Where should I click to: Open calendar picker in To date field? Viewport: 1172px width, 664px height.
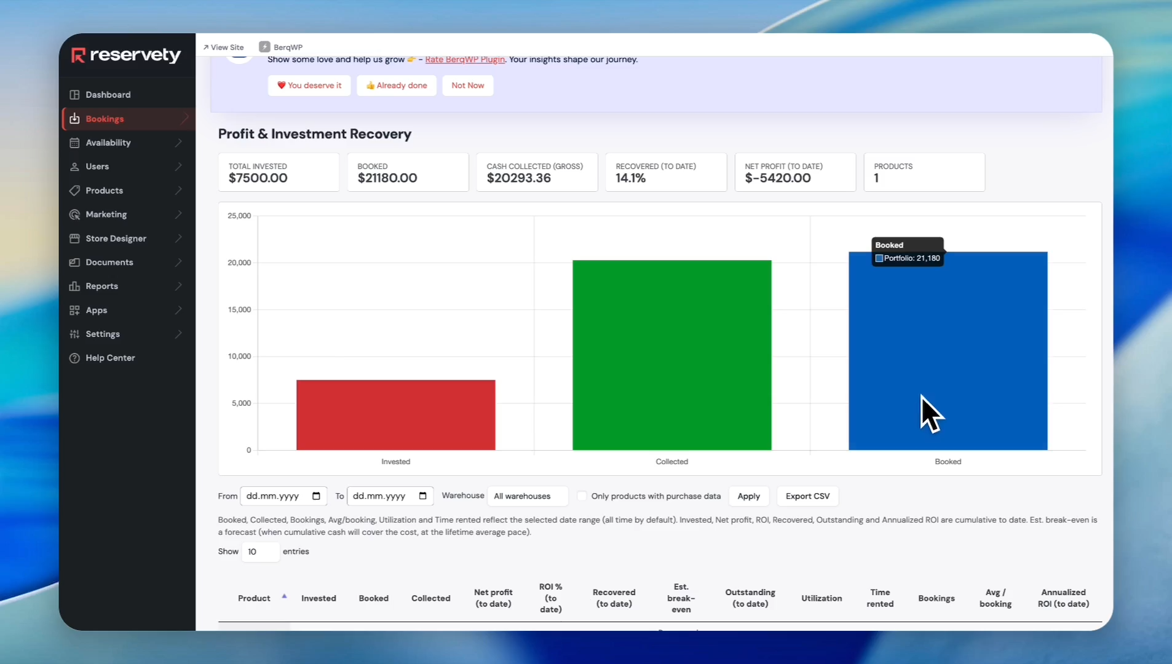(x=422, y=496)
